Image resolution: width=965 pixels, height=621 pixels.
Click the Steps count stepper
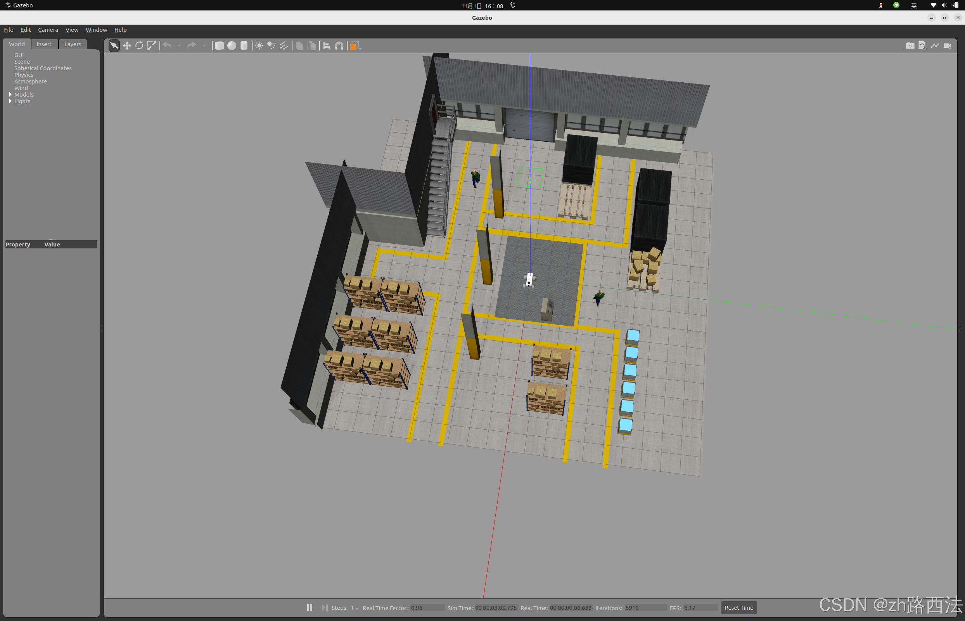(x=354, y=608)
